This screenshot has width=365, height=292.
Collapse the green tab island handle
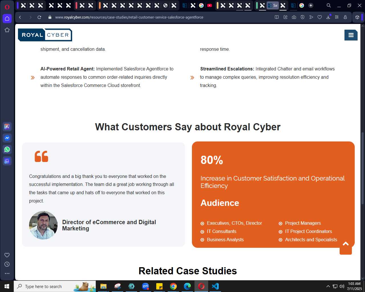(257, 5)
